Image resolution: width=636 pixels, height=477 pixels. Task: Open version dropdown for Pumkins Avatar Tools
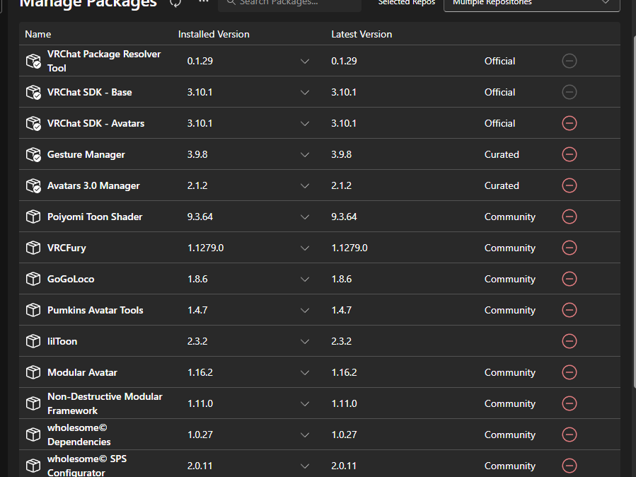[x=305, y=311]
